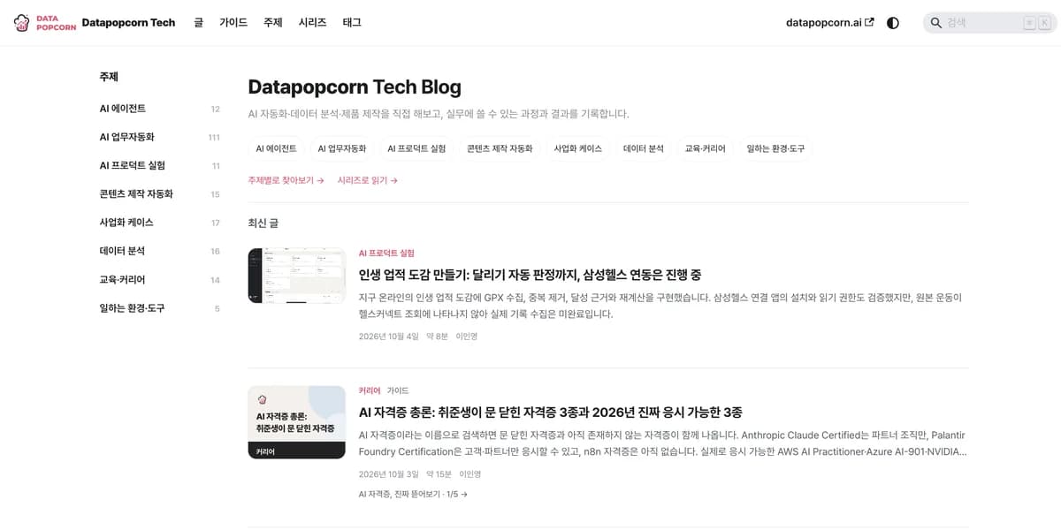Click the date text 2026년 10월 3일
This screenshot has height=530, width=1061.
click(x=389, y=474)
